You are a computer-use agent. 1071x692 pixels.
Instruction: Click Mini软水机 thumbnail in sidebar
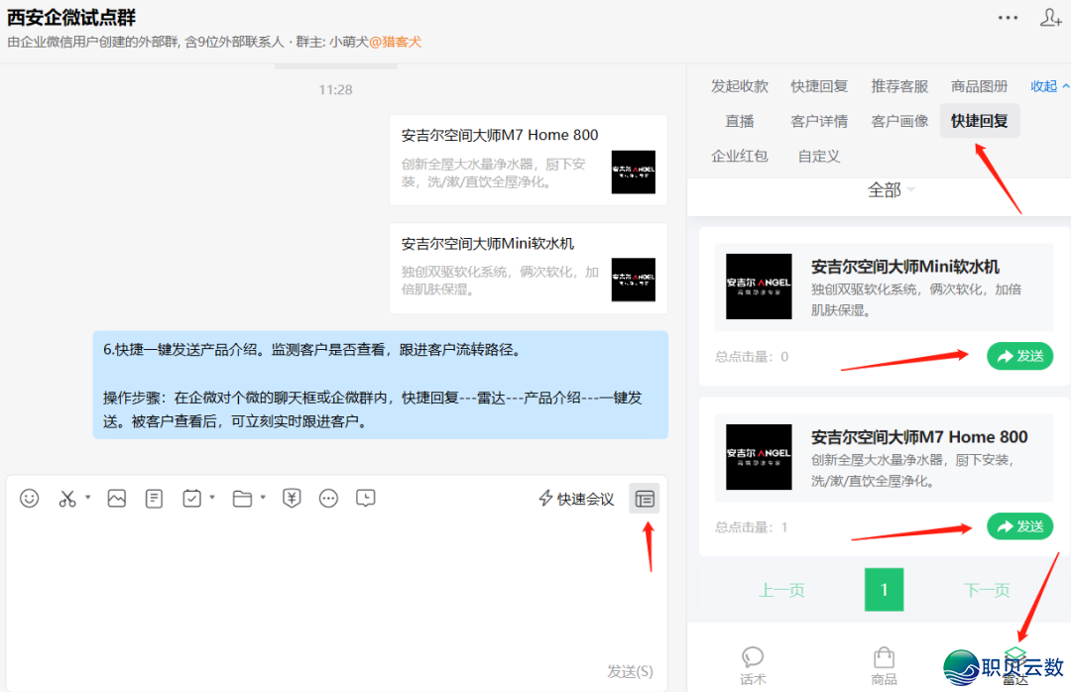[x=759, y=287]
